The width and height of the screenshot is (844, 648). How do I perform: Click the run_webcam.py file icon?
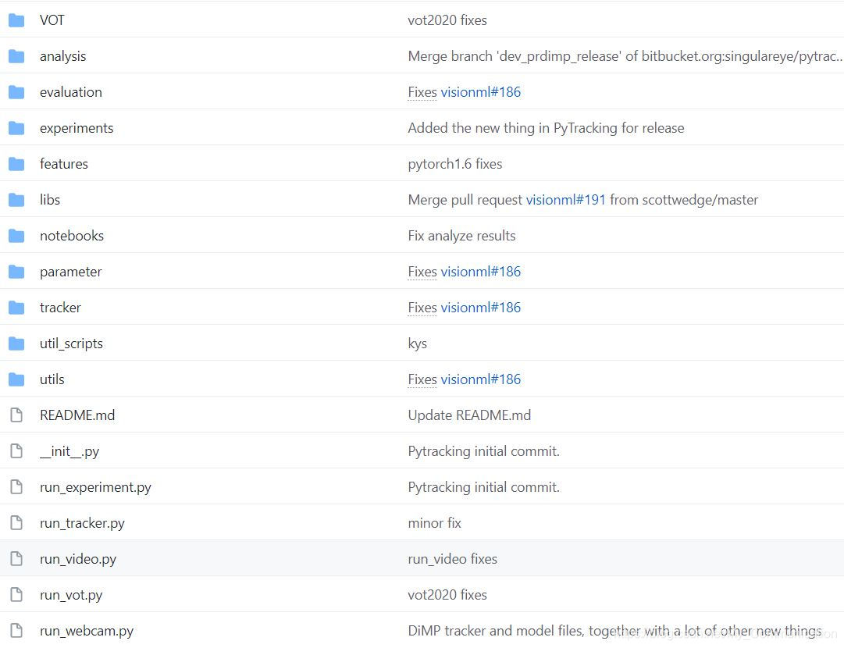click(16, 630)
